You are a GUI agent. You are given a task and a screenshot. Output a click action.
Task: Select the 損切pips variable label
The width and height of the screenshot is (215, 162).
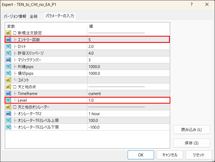tap(26, 73)
